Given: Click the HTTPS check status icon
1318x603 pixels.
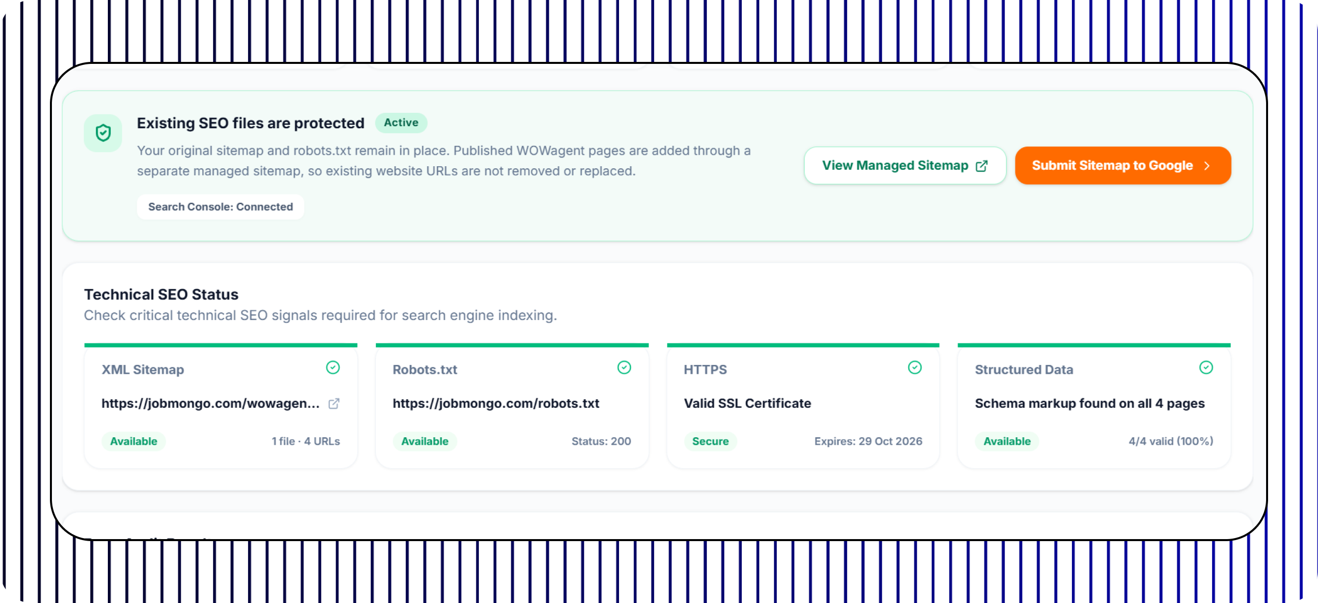Looking at the screenshot, I should [915, 368].
